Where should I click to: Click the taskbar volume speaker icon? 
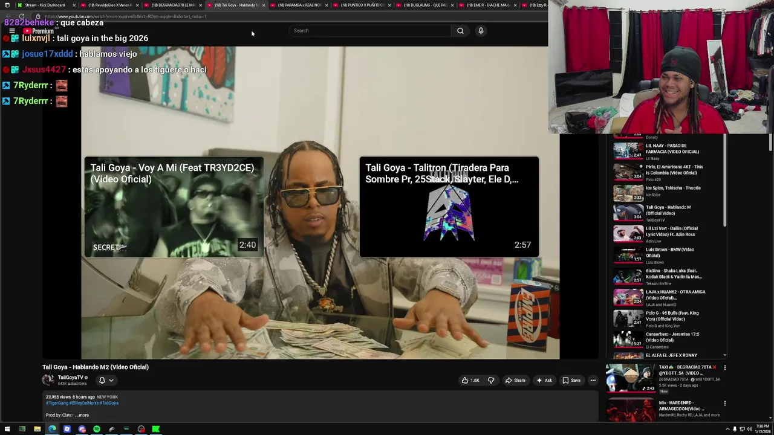click(x=749, y=429)
